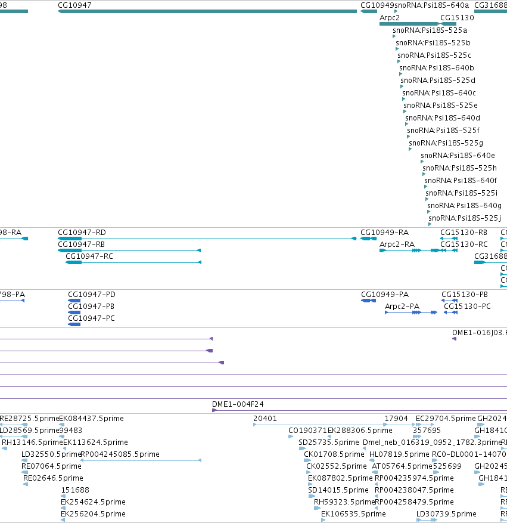Open transcript CG15130-RC label
This screenshot has width=507, height=523.
pos(464,245)
